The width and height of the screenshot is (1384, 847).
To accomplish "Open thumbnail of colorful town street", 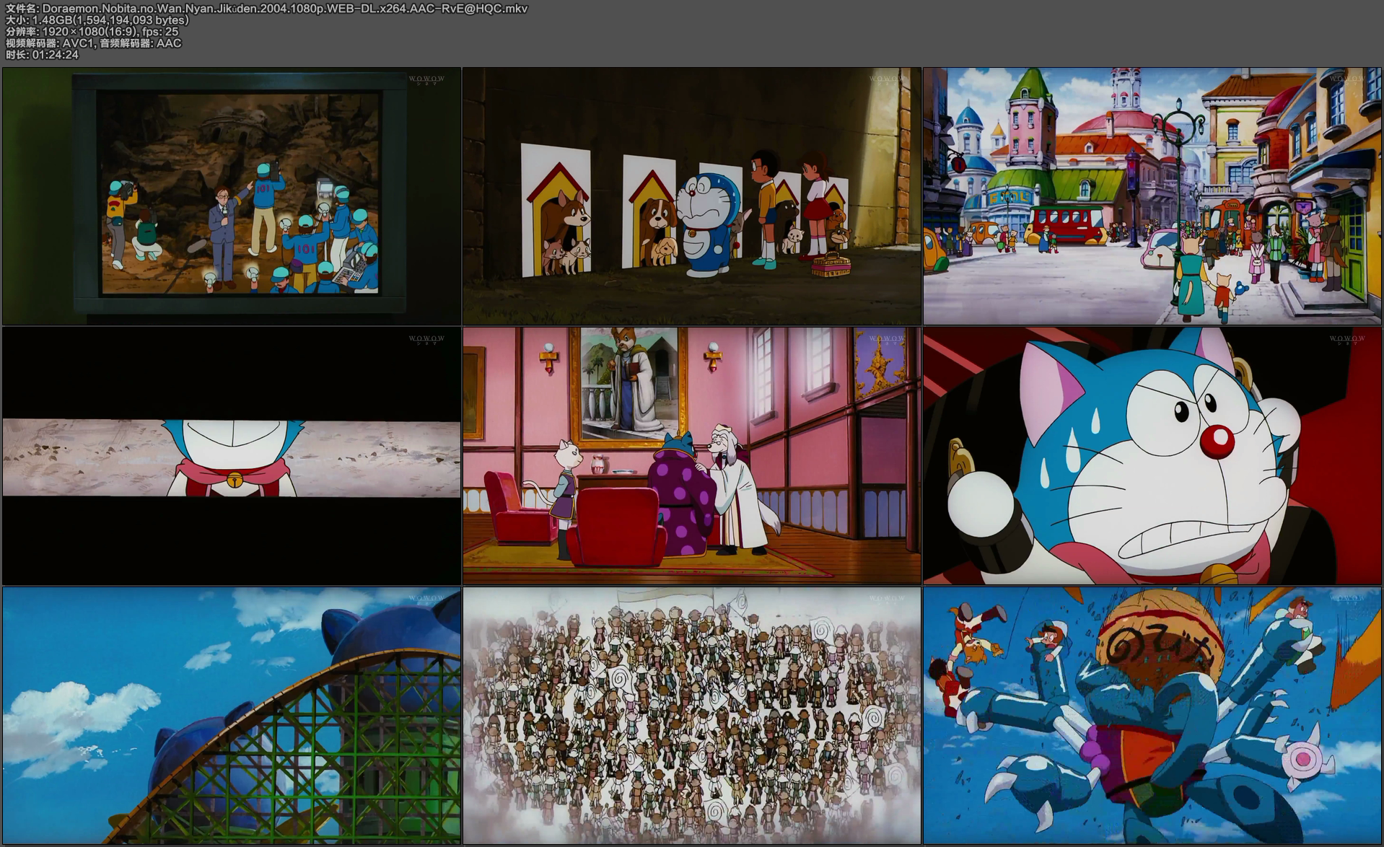I will [x=1152, y=196].
